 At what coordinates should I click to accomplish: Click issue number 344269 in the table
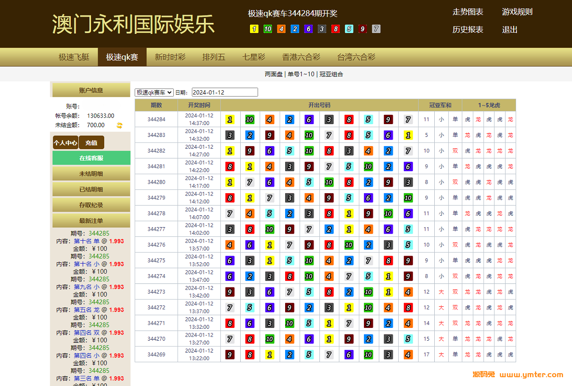point(156,354)
